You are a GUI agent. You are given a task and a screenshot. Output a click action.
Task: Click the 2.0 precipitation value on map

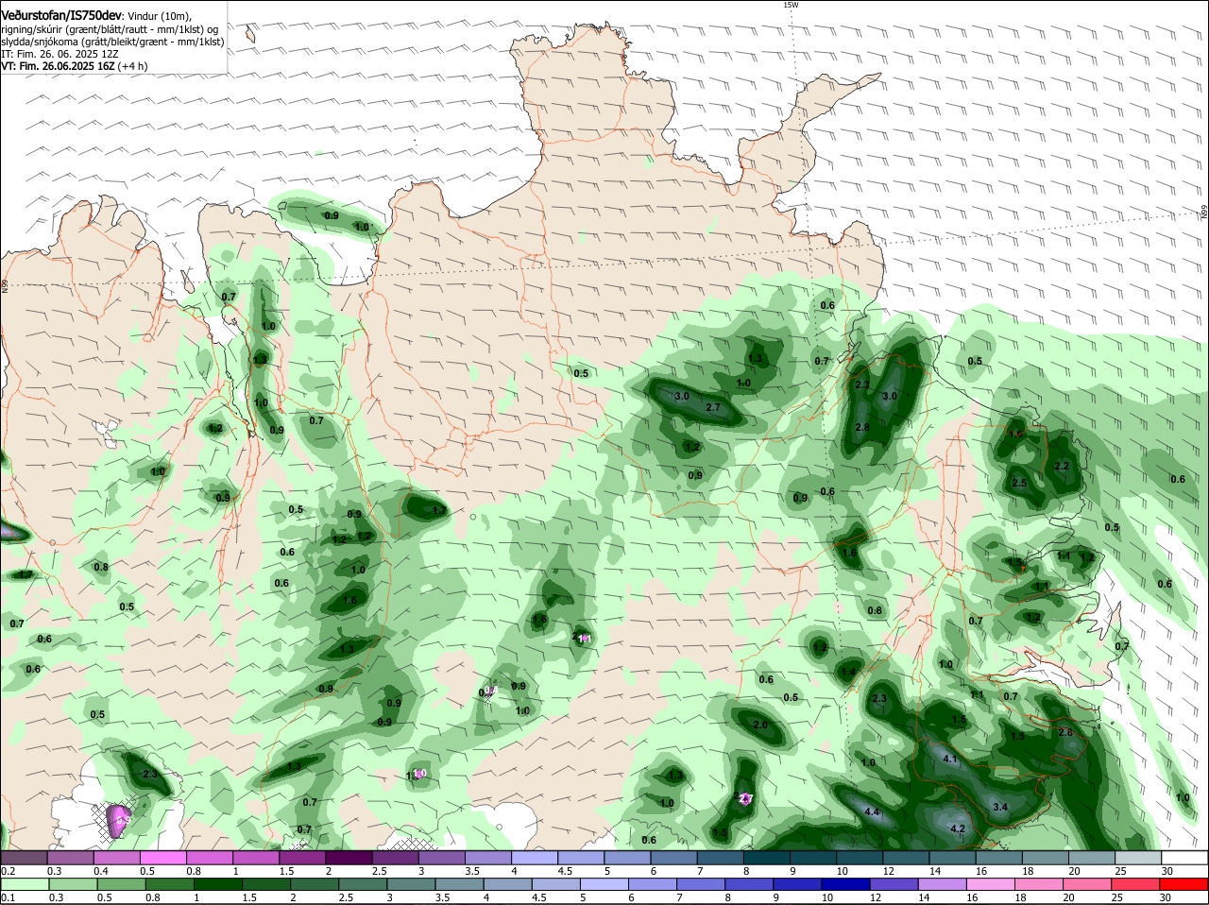point(760,725)
